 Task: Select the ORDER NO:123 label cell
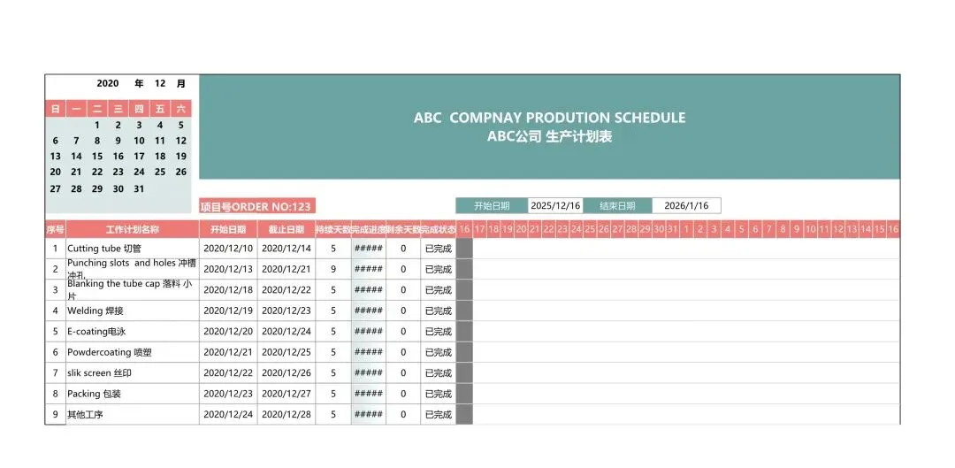(256, 207)
